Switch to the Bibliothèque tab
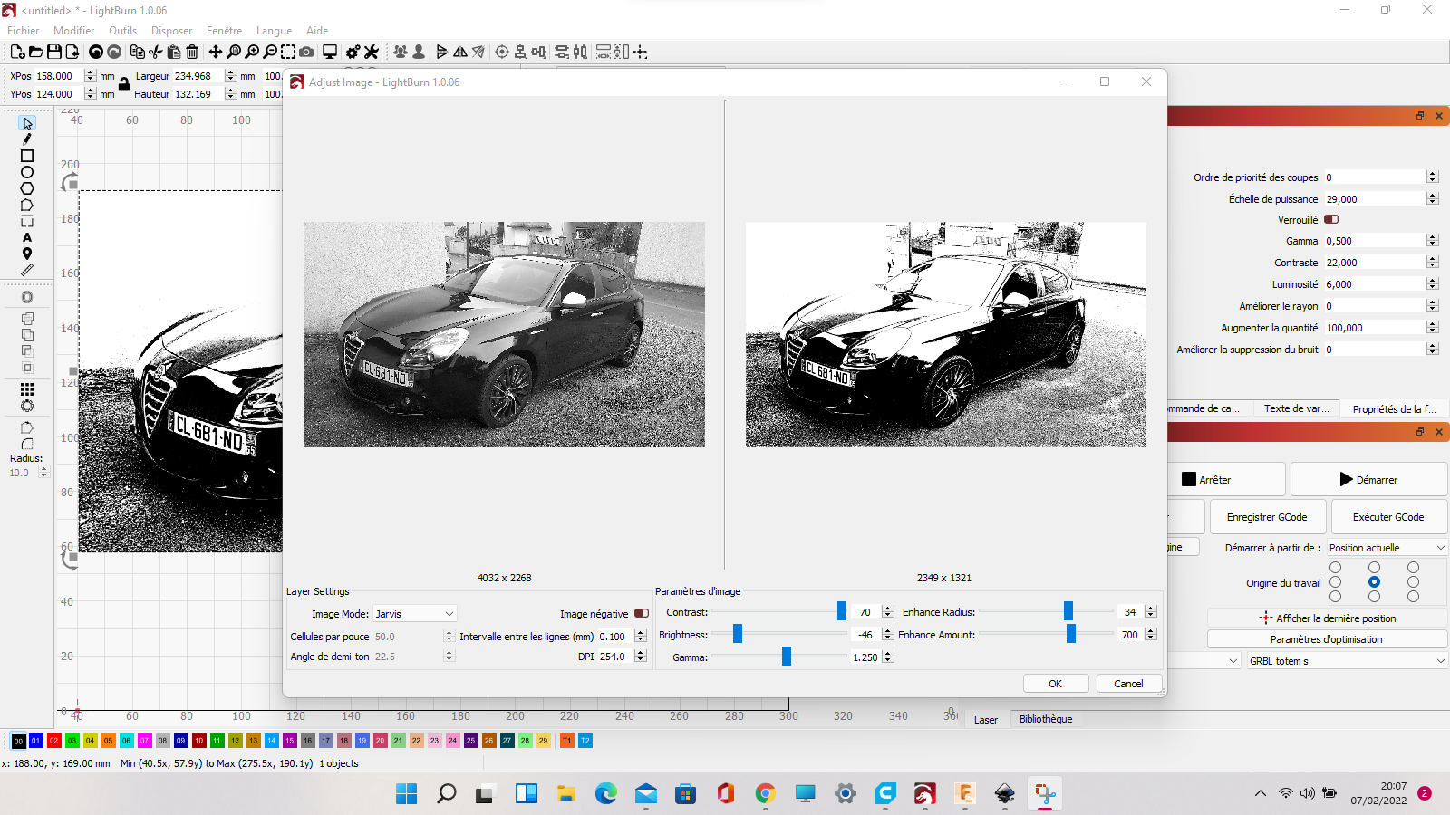This screenshot has height=815, width=1450. [x=1046, y=719]
